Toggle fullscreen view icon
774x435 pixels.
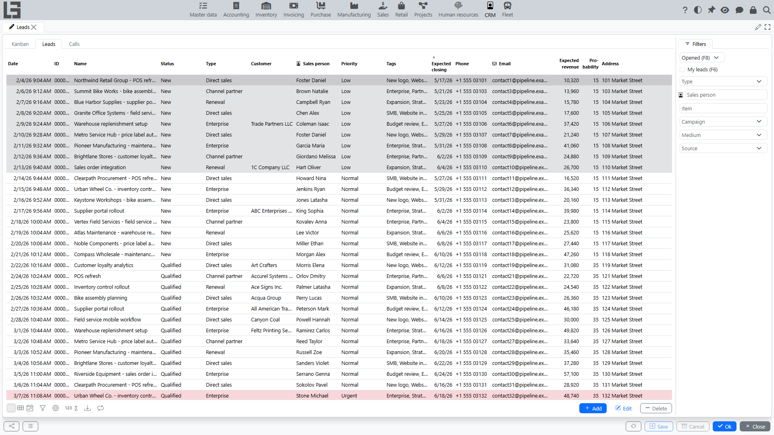pyautogui.click(x=768, y=27)
